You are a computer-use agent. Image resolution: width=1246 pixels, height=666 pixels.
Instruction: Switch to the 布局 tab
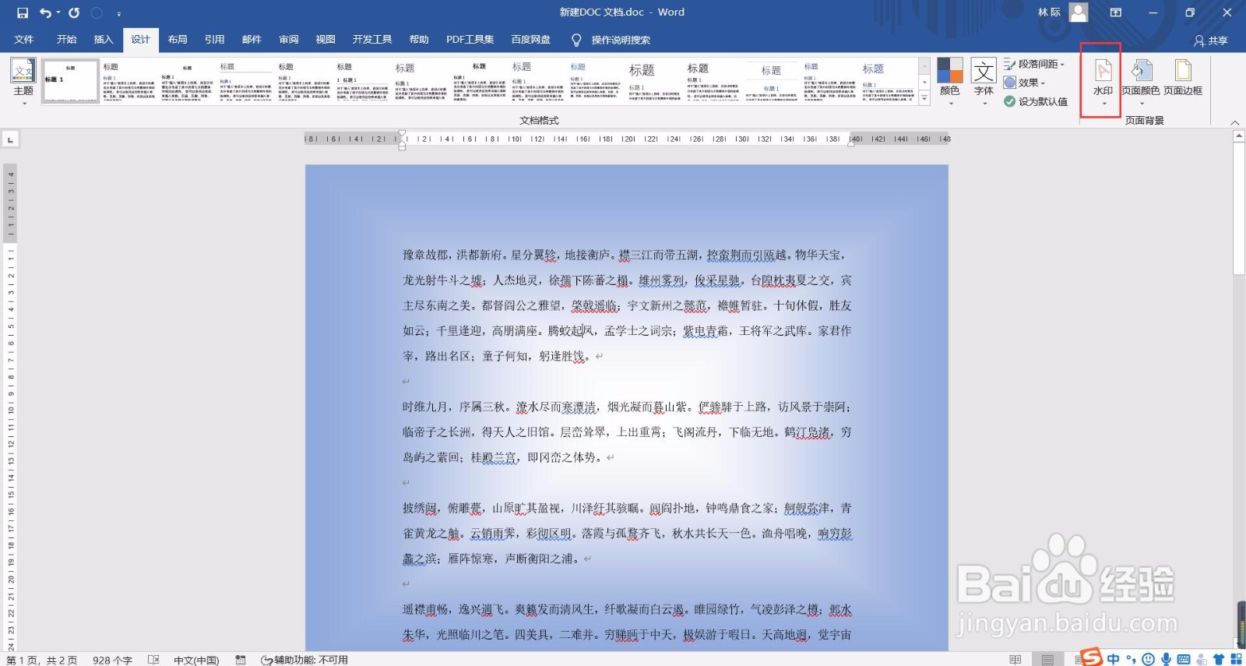pyautogui.click(x=178, y=40)
